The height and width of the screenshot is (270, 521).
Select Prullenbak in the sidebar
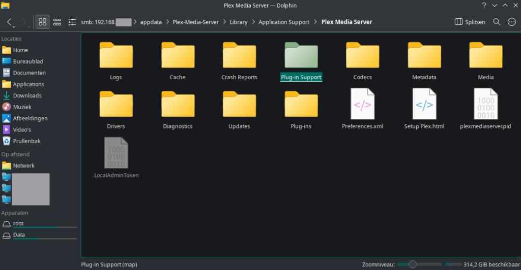point(26,141)
